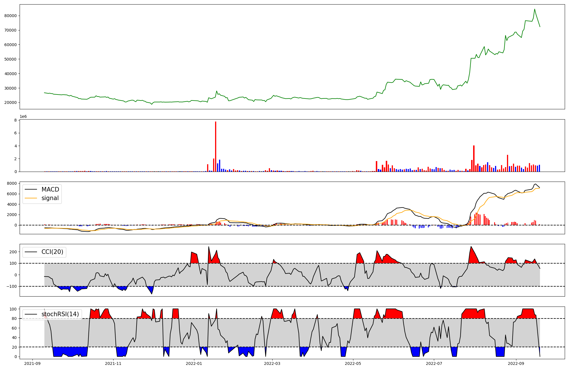Viewport: 569px width, 370px height.
Task: Click the 1e6 volume scale label
Action: click(23, 117)
